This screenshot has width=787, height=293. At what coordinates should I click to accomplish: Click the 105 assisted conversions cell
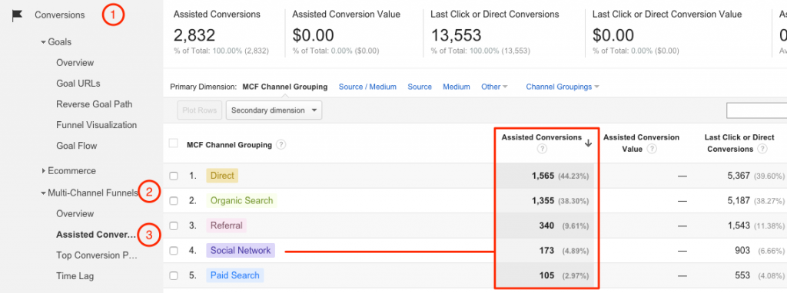(x=546, y=275)
